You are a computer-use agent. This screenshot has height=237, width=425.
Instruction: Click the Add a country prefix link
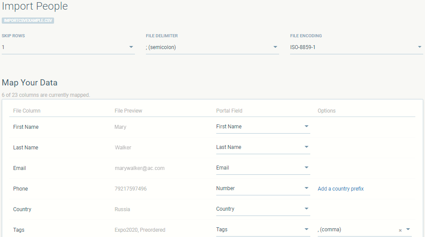coord(341,189)
